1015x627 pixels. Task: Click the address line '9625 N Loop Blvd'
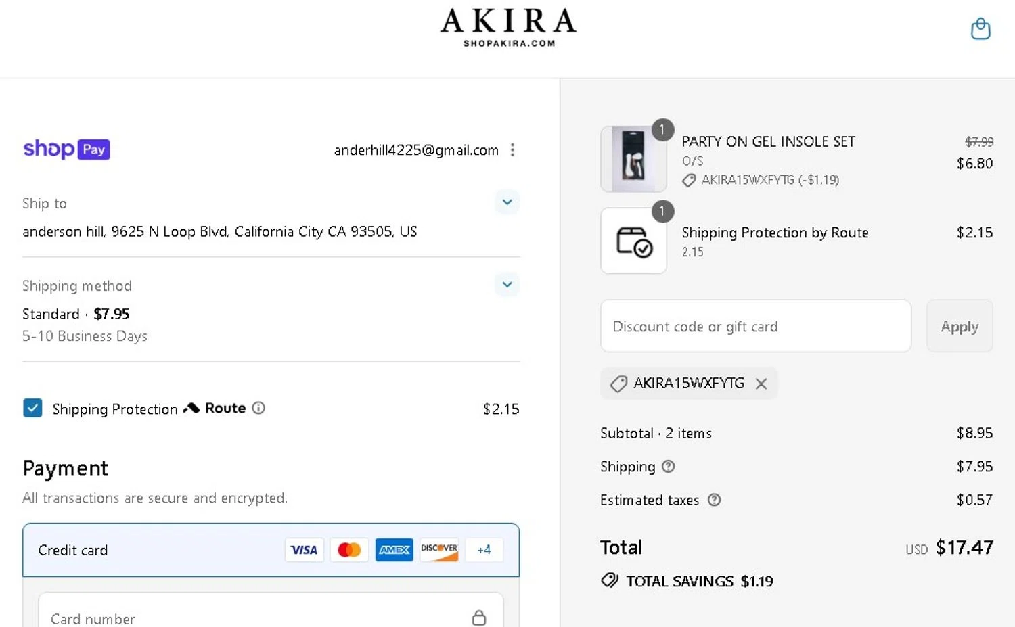(x=170, y=231)
